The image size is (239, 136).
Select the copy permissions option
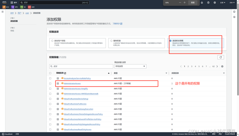[111, 41]
